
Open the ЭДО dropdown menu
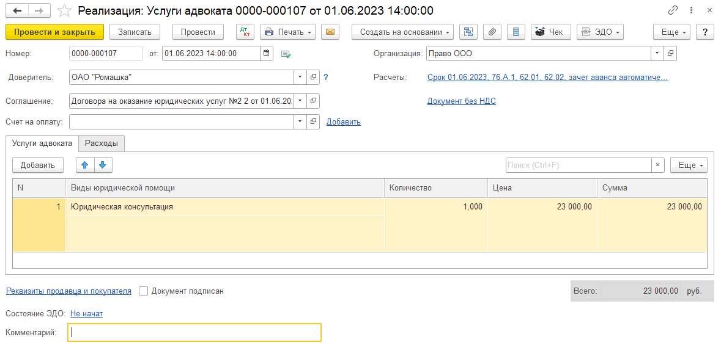599,32
